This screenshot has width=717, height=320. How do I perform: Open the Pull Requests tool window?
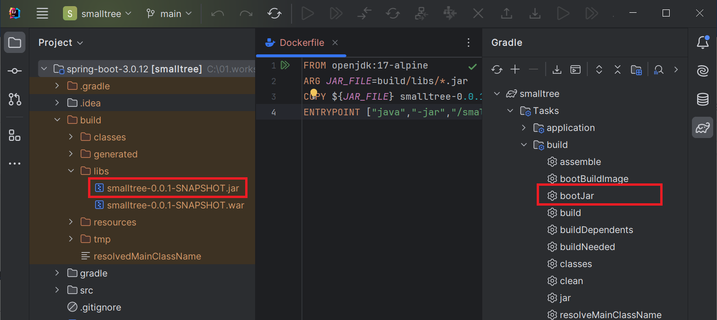coord(15,99)
